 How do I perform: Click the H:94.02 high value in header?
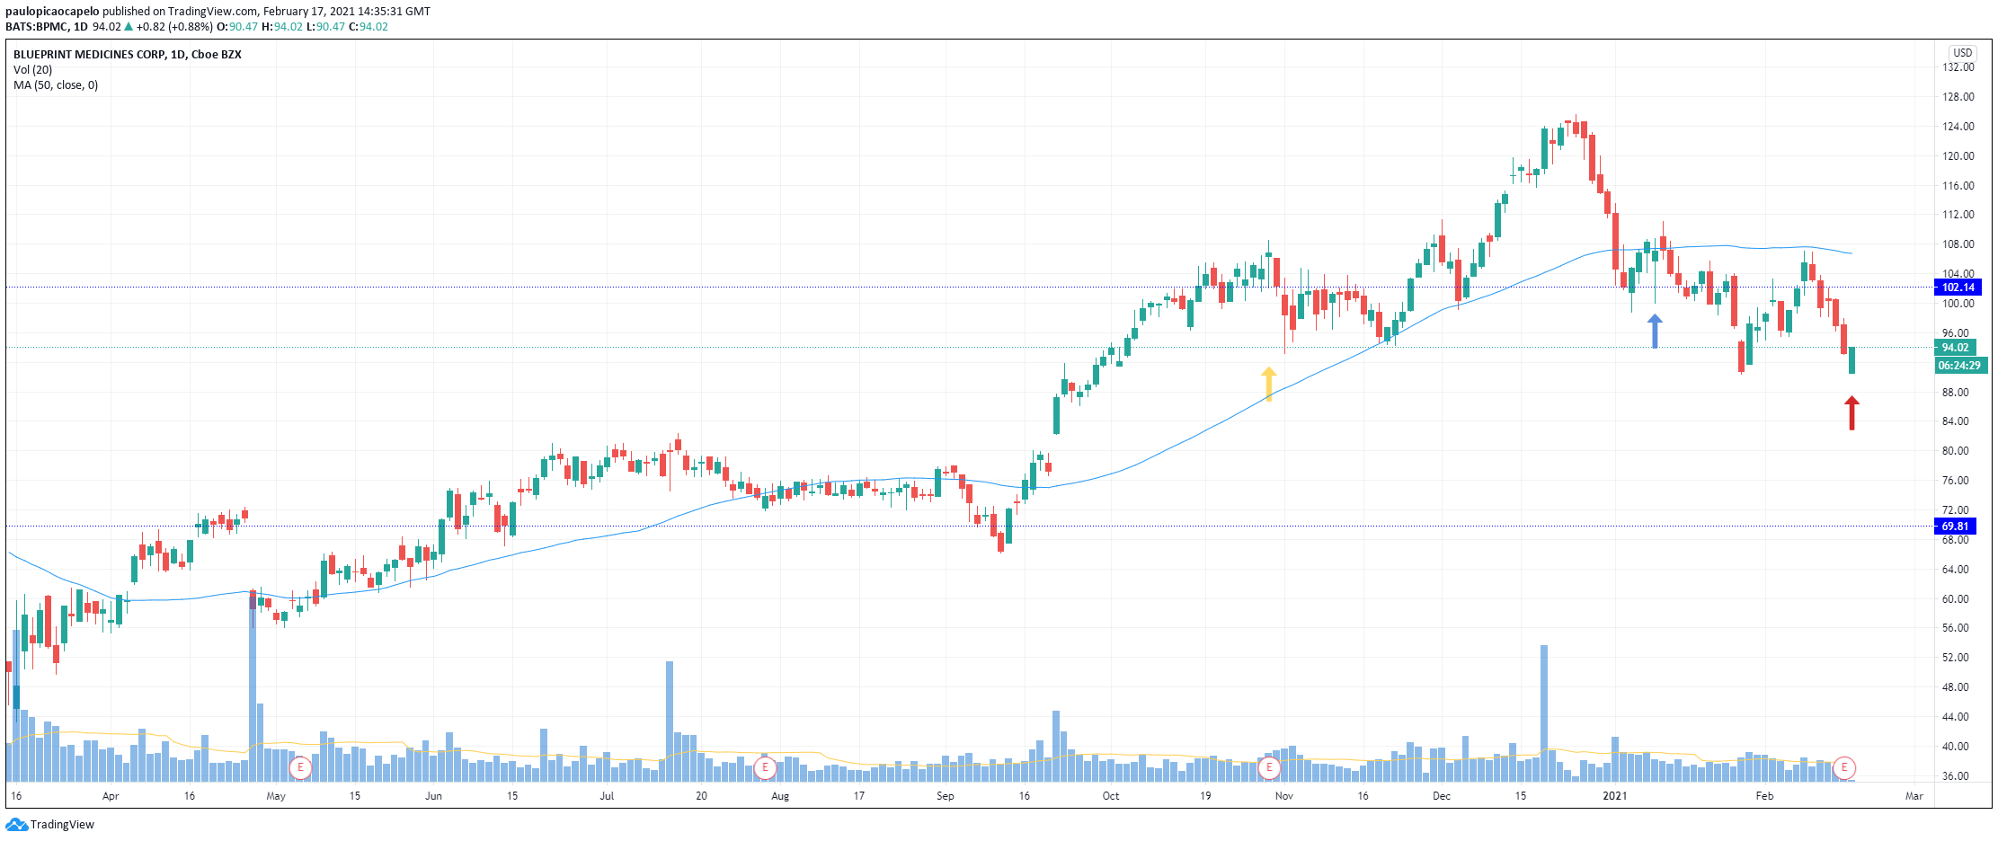coord(282,27)
